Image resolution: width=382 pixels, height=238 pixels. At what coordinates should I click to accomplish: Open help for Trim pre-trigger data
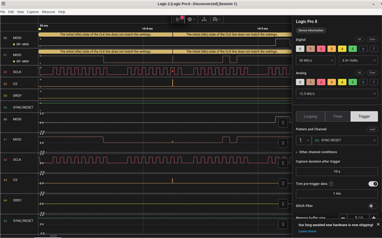(x=331, y=184)
